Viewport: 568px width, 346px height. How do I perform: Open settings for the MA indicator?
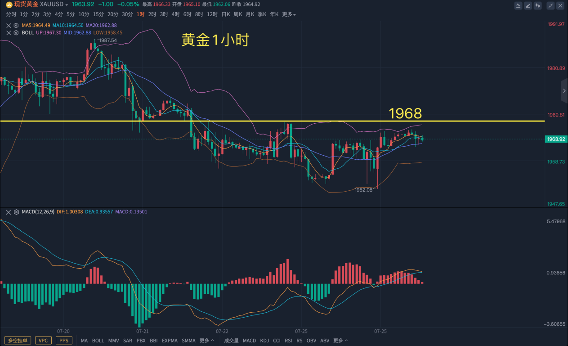pyautogui.click(x=16, y=26)
